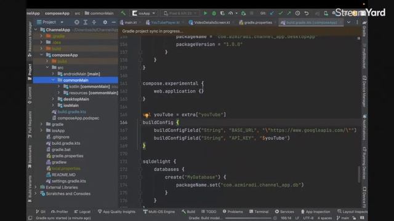The image size is (394, 221).
Task: Collapse commonMain folder
Action: [53, 80]
